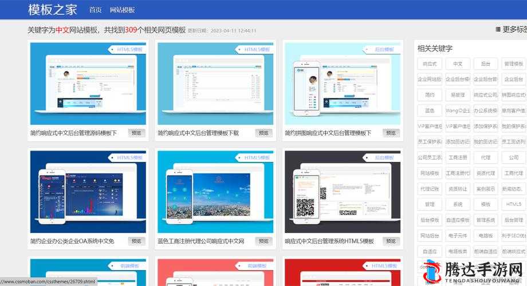Click title 响应式中文后台管理系统HTML5模板

tap(329, 241)
